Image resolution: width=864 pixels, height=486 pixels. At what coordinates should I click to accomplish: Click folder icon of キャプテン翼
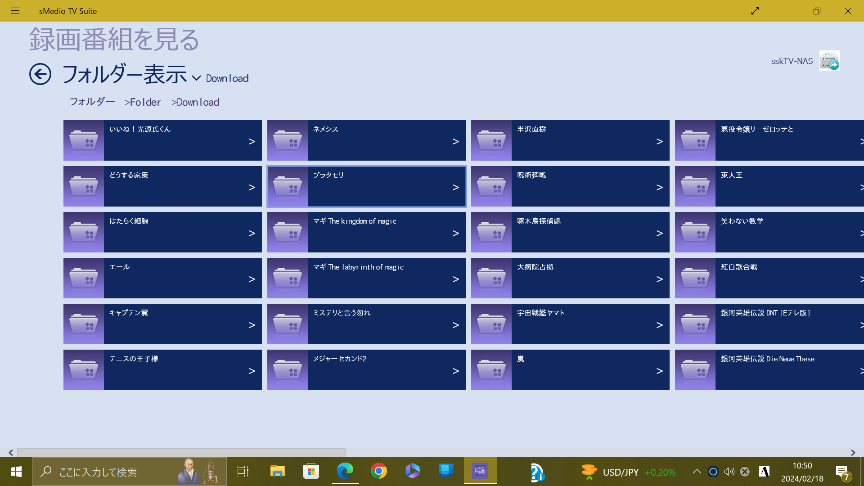click(84, 324)
